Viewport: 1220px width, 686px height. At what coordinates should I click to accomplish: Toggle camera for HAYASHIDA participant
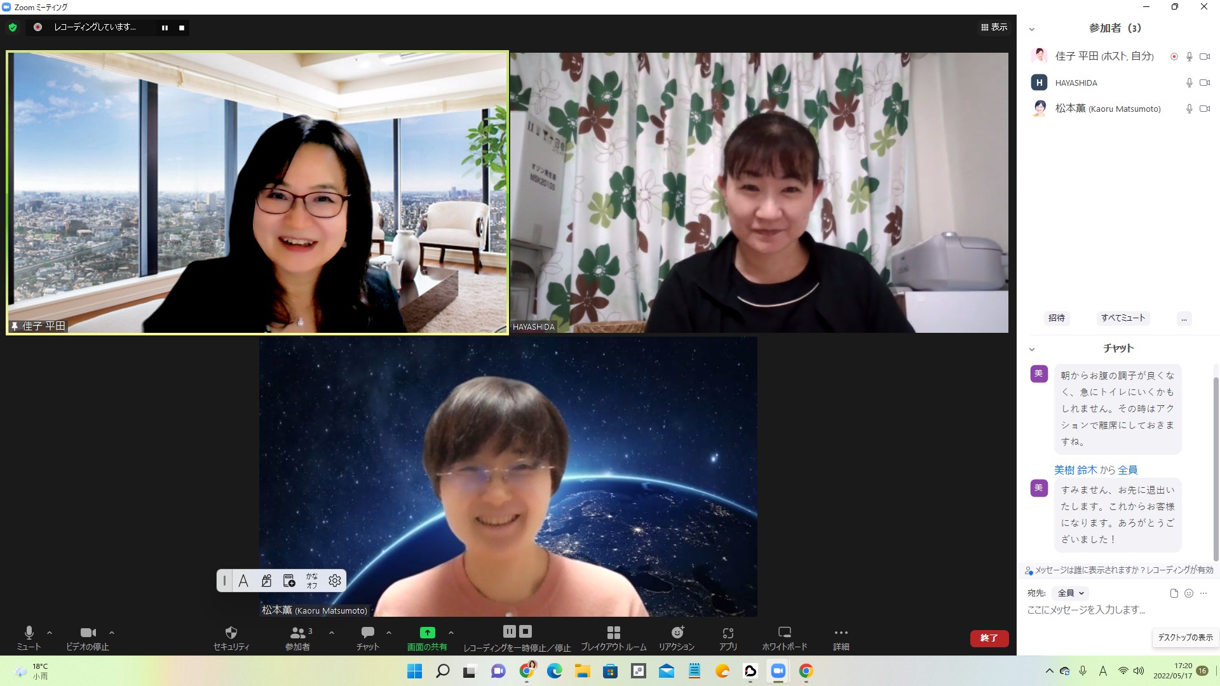(1205, 83)
